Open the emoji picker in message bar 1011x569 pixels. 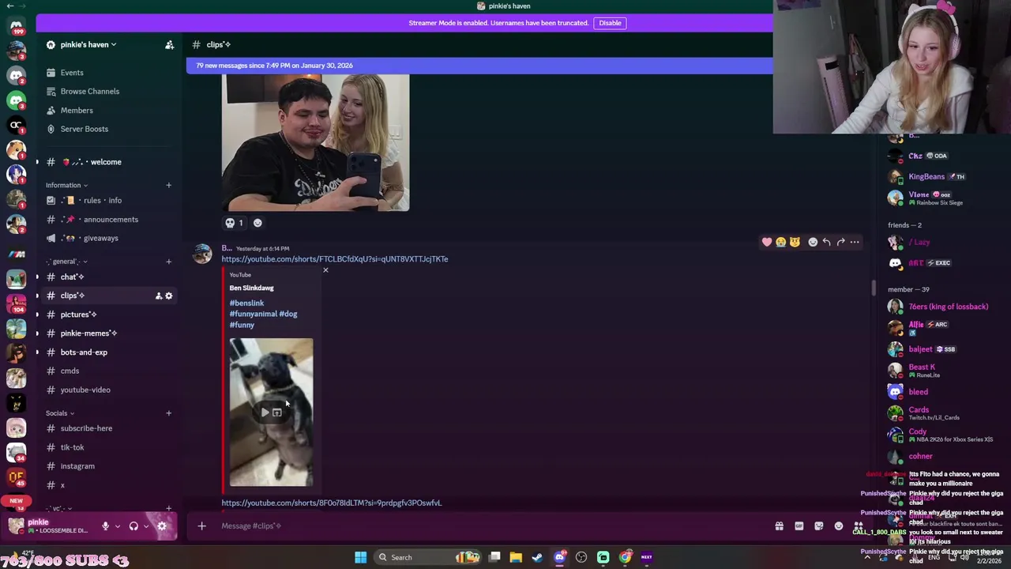click(839, 526)
